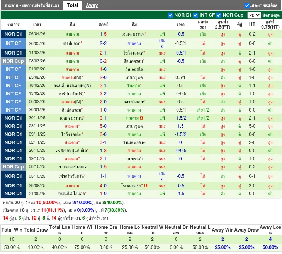Click red card icon beside โรเซนบอร์ก on 28/09/25
The height and width of the screenshot is (254, 282).
click(x=146, y=186)
